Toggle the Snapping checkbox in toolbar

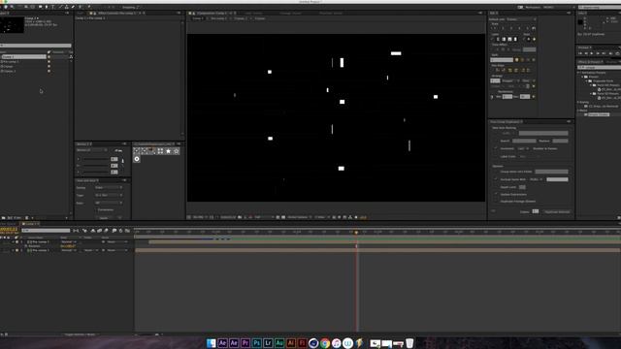click(x=119, y=7)
